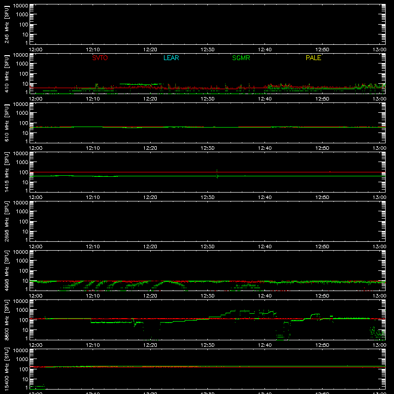
Task: Click 12:00 tick under the 245 MHz panel
Action: (x=35, y=50)
